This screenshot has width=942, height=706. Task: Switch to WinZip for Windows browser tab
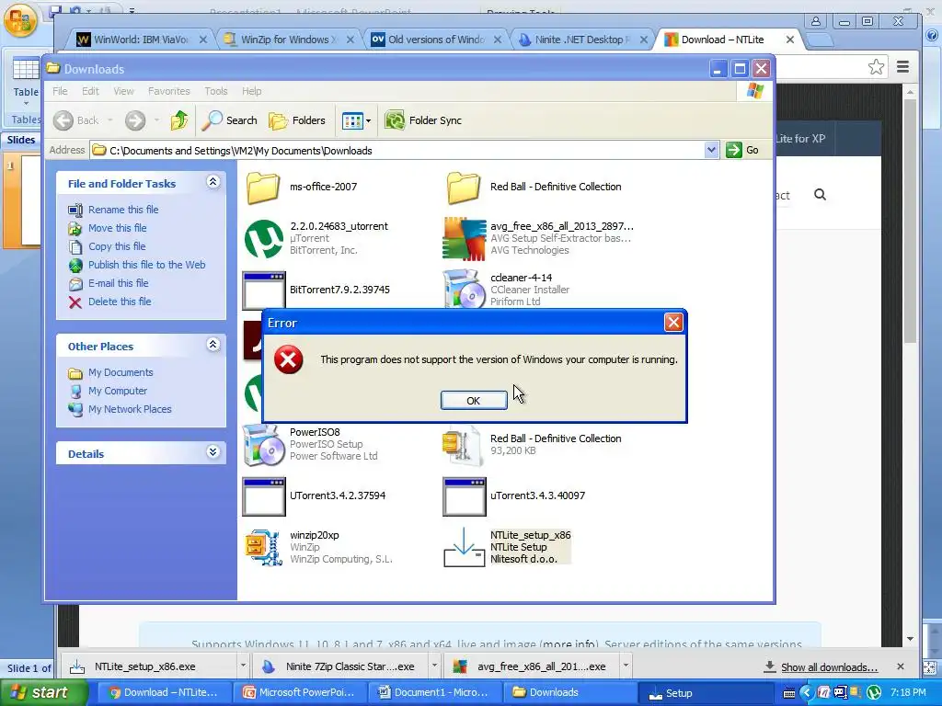coord(288,40)
